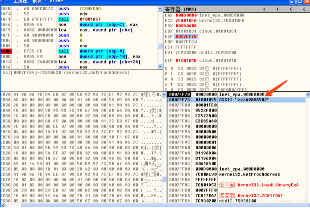Select hex dump row at address EBA8

[x=81, y=110]
